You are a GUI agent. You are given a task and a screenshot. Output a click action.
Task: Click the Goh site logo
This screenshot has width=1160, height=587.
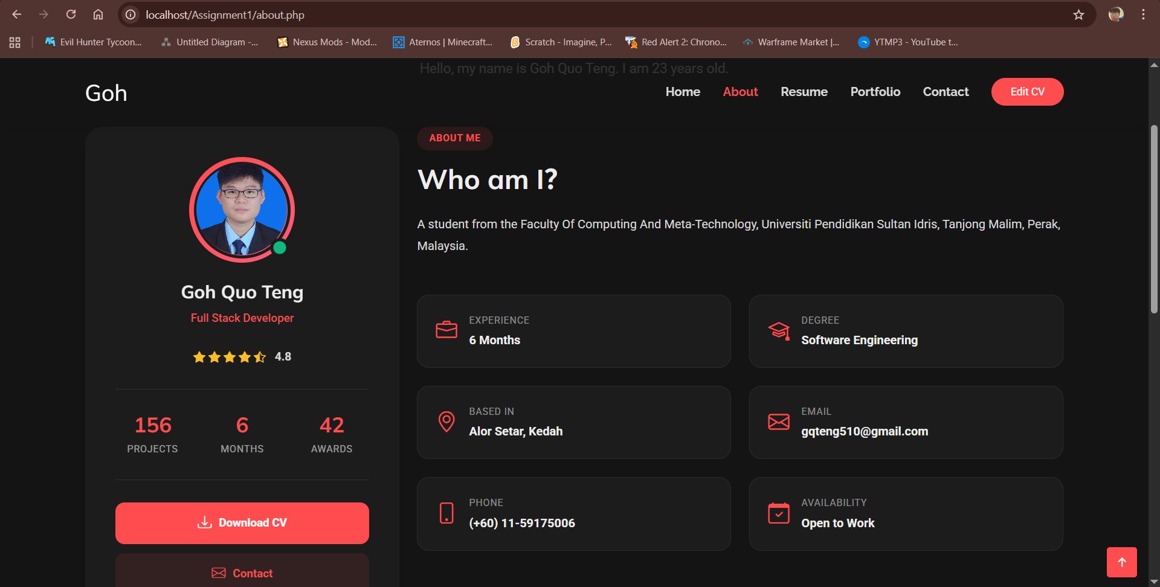(x=106, y=93)
